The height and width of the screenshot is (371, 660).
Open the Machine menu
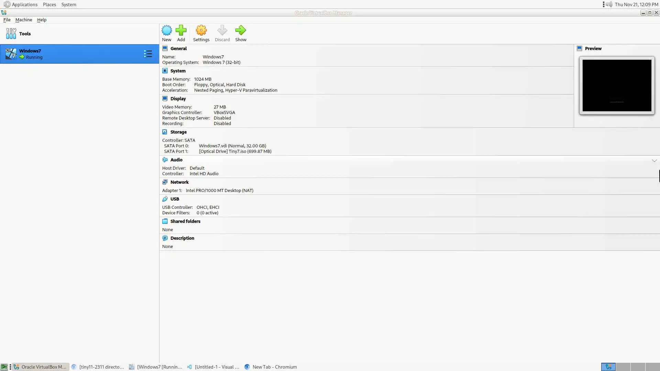pos(24,20)
